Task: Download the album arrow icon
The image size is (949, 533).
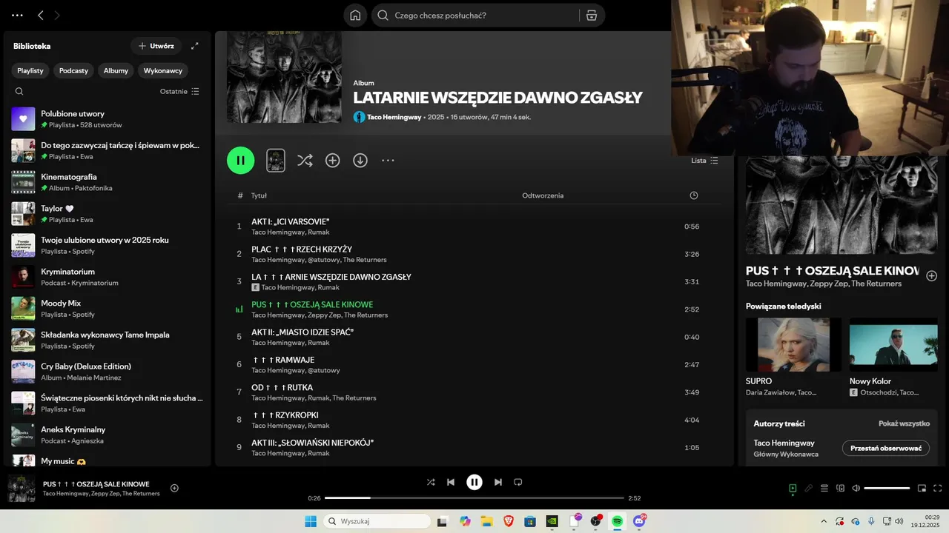Action: pos(360,160)
